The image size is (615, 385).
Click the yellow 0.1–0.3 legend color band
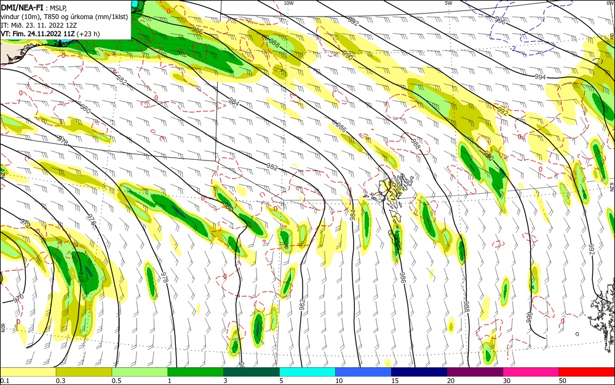coord(28,372)
